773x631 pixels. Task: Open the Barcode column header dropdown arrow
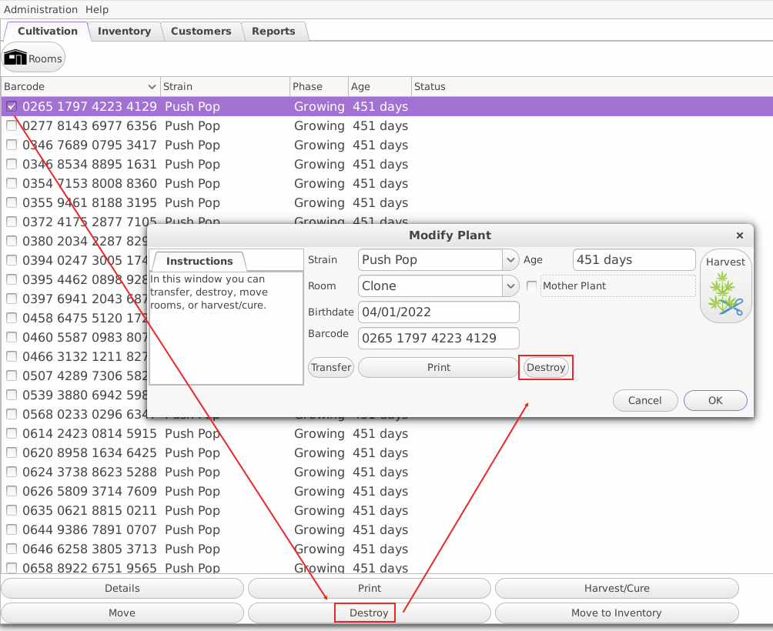tap(152, 87)
